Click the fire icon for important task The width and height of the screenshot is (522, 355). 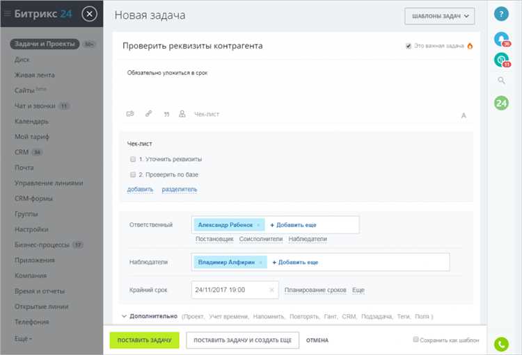coord(470,46)
